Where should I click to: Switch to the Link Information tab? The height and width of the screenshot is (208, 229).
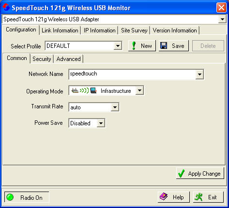coord(60,30)
